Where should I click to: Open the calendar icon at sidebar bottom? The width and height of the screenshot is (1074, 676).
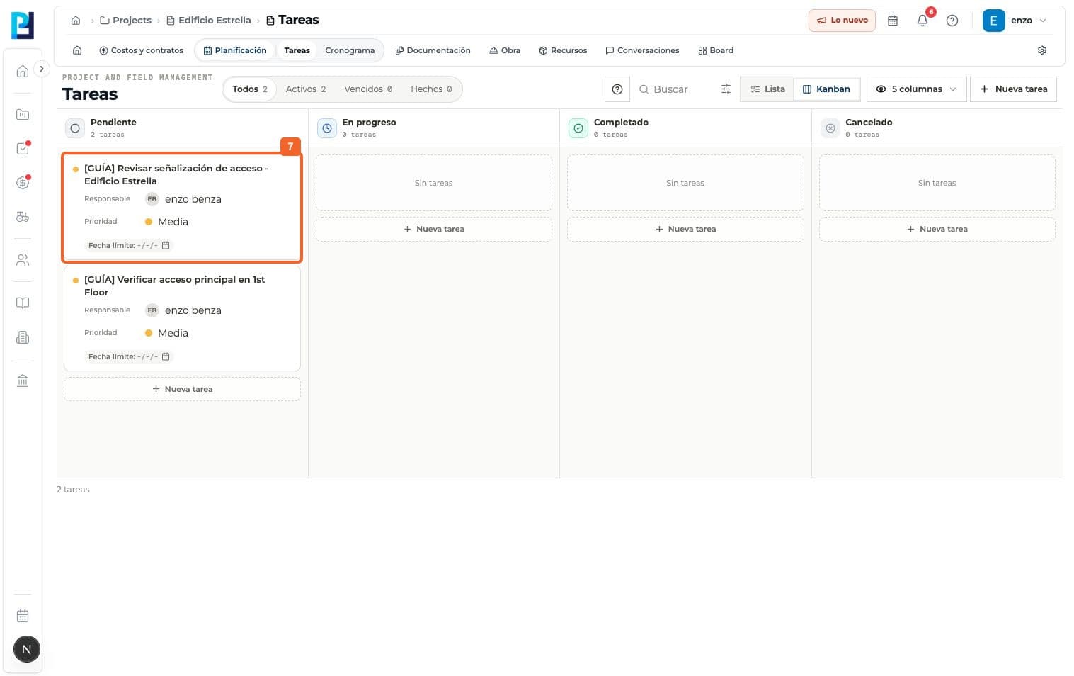23,616
